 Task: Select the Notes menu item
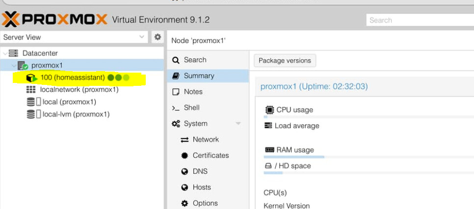coord(193,92)
